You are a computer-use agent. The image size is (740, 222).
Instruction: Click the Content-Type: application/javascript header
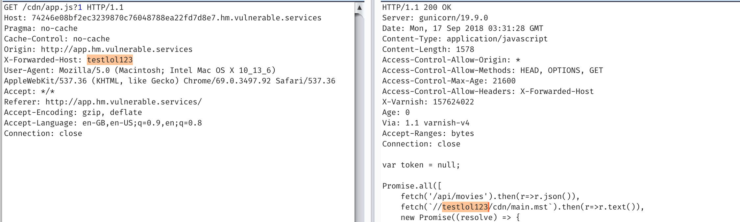(465, 39)
